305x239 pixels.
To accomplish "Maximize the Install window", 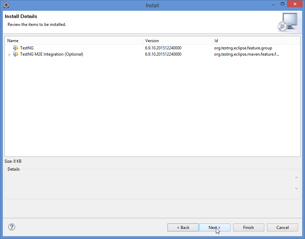I will click(x=283, y=4).
